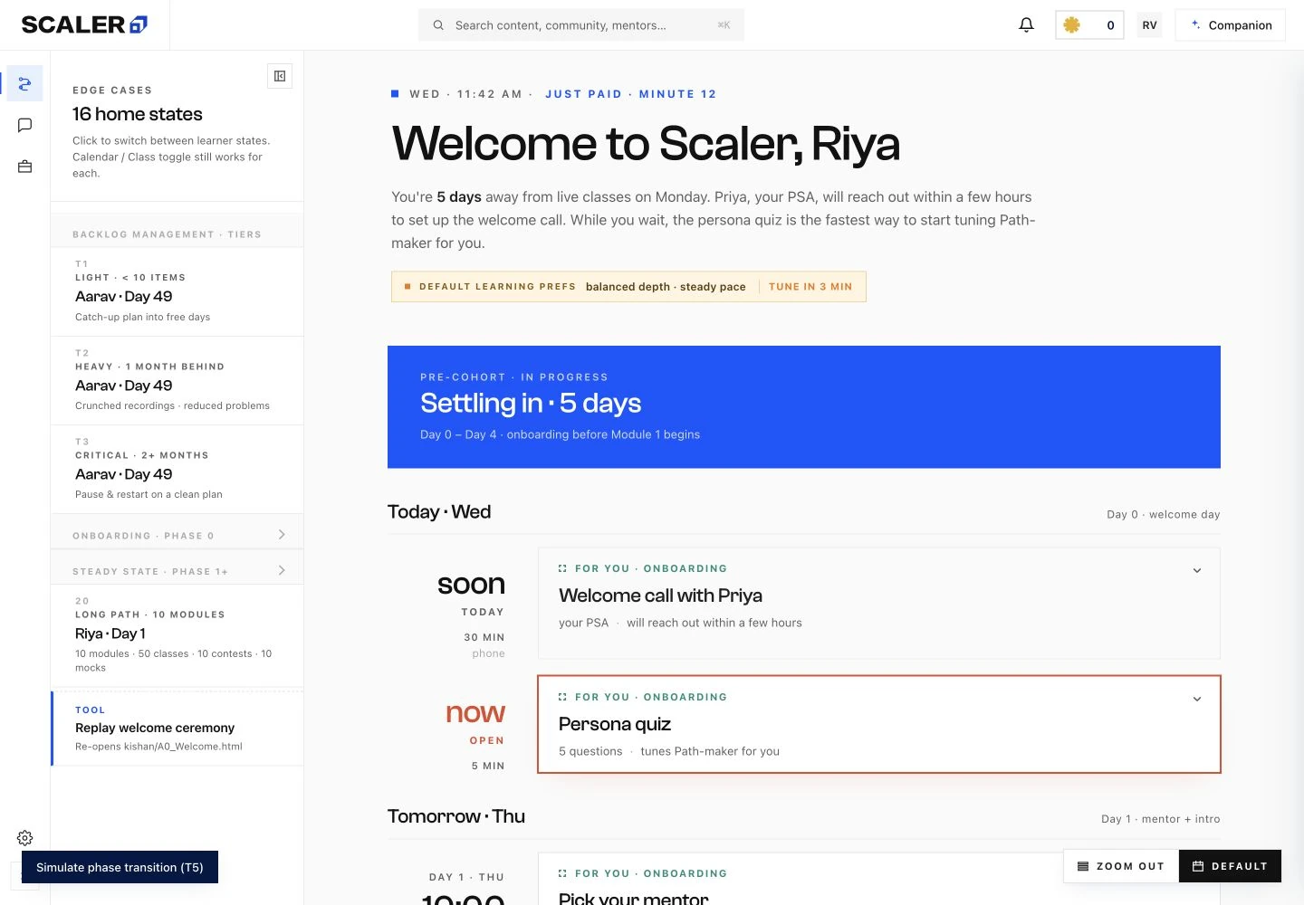Click the DEFAULT calendar button
1304x905 pixels.
click(x=1230, y=866)
